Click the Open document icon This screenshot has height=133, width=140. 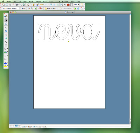click(x=7, y=5)
